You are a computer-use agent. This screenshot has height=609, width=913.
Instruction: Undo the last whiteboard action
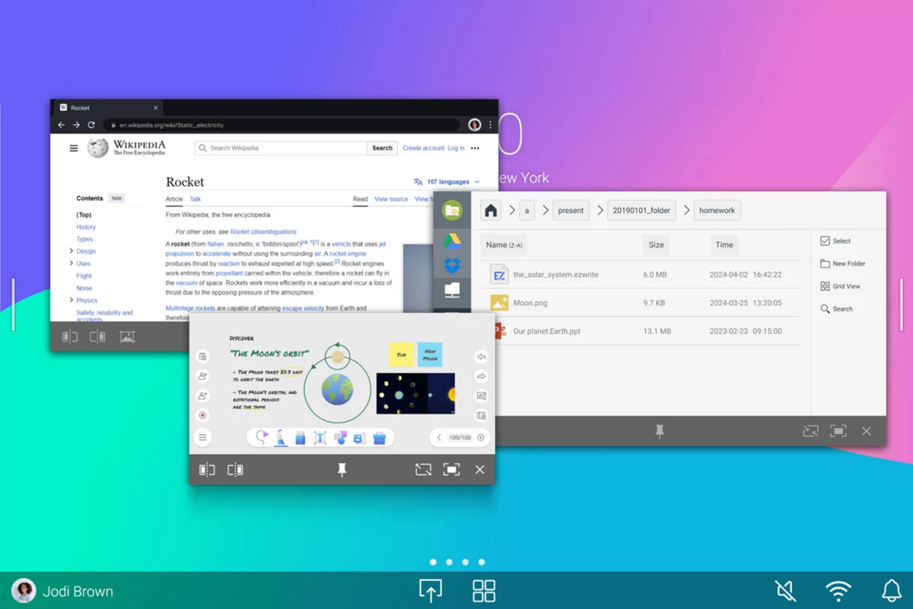(481, 356)
